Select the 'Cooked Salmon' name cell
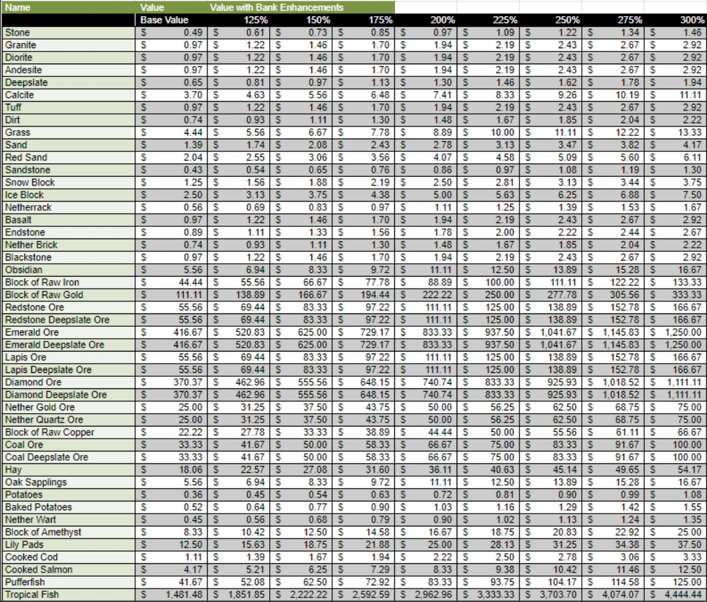Image resolution: width=707 pixels, height=602 pixels. tap(68, 570)
